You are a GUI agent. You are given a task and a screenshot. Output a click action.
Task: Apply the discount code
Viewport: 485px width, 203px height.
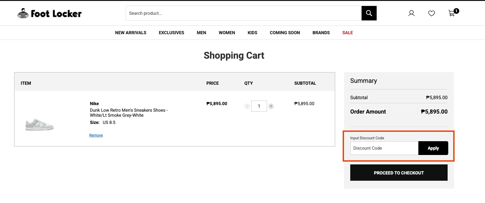click(433, 148)
